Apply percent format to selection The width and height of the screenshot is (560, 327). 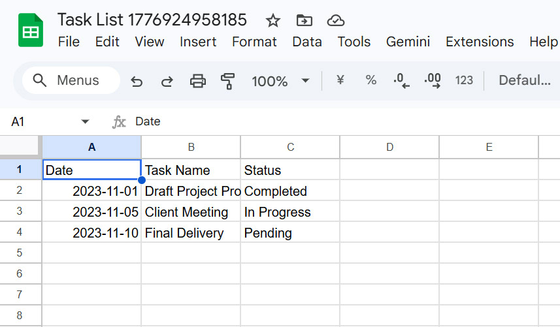click(x=371, y=80)
